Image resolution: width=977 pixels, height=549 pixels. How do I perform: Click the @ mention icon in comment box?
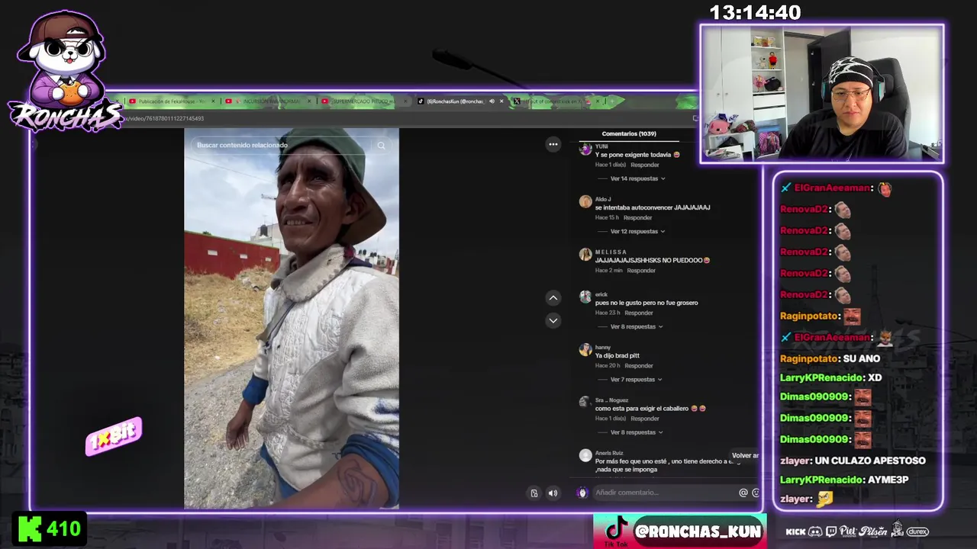click(743, 493)
